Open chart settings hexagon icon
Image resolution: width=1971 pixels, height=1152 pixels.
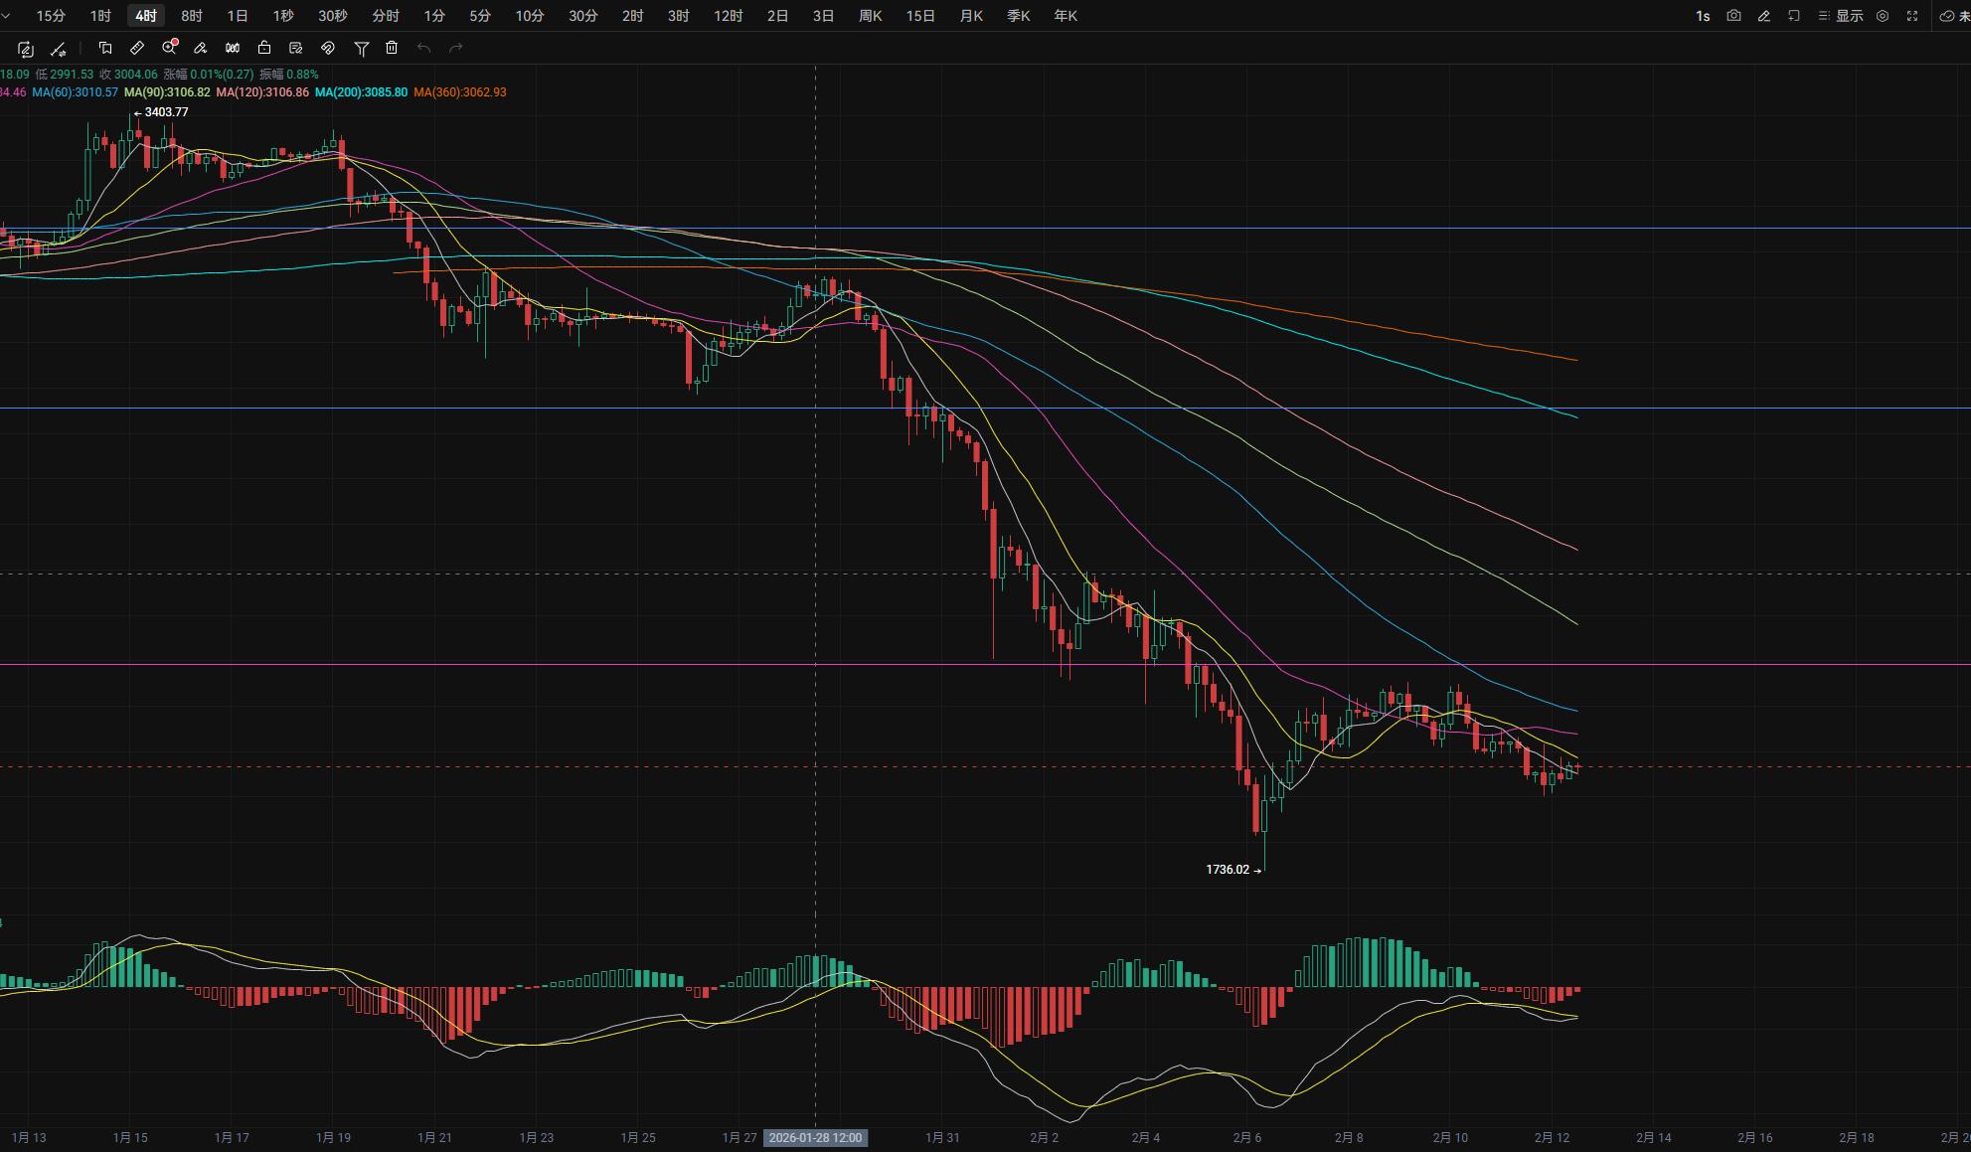1883,16
